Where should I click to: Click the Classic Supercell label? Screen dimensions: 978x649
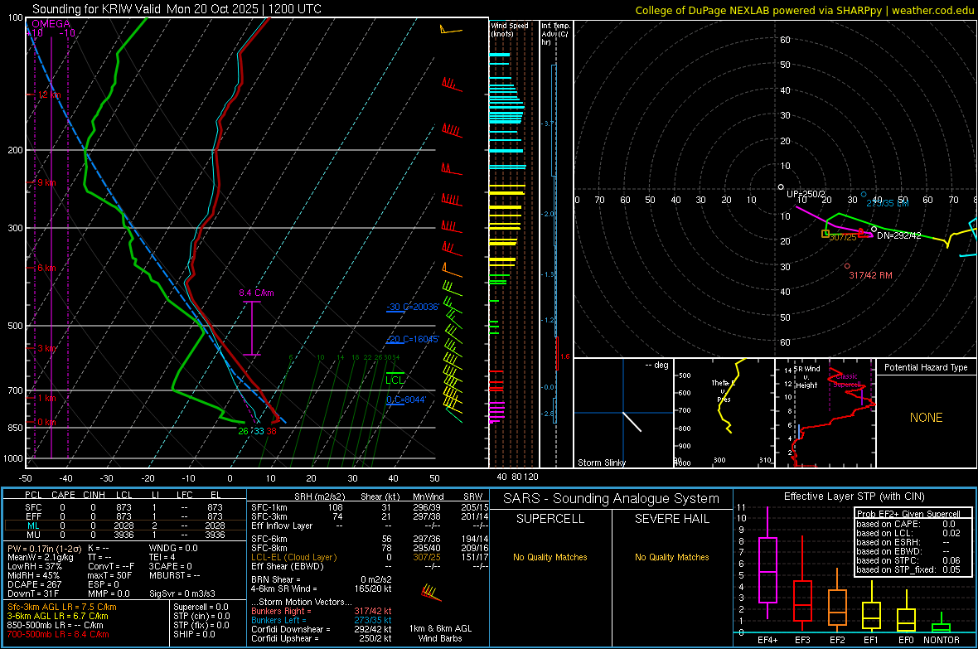click(846, 380)
